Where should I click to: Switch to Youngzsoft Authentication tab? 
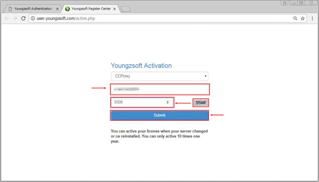click(x=33, y=9)
